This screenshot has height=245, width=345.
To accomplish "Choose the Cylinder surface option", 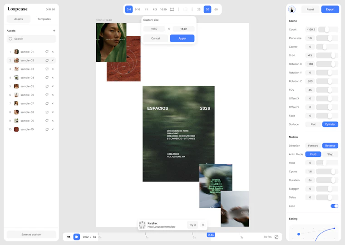I will tap(330, 124).
